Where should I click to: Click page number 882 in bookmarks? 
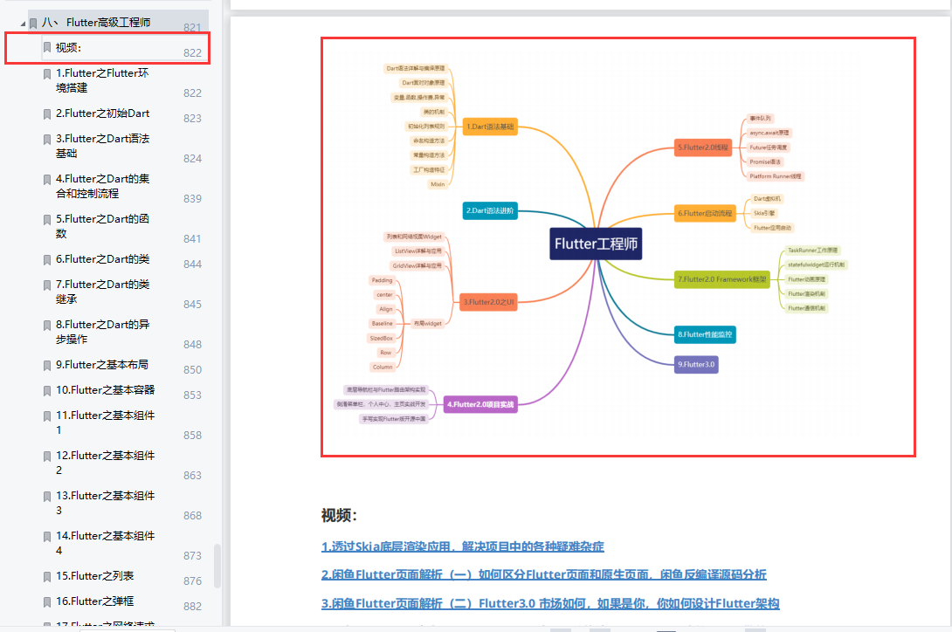pyautogui.click(x=192, y=606)
